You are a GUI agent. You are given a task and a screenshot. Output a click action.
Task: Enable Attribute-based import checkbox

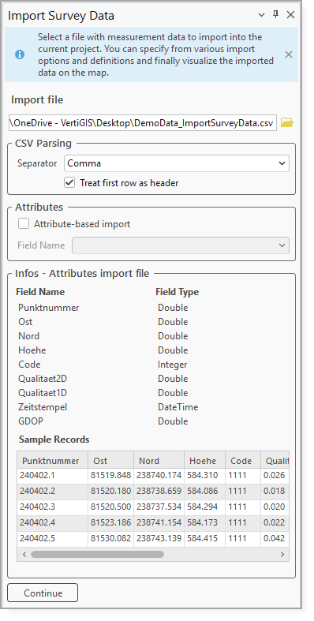24,224
